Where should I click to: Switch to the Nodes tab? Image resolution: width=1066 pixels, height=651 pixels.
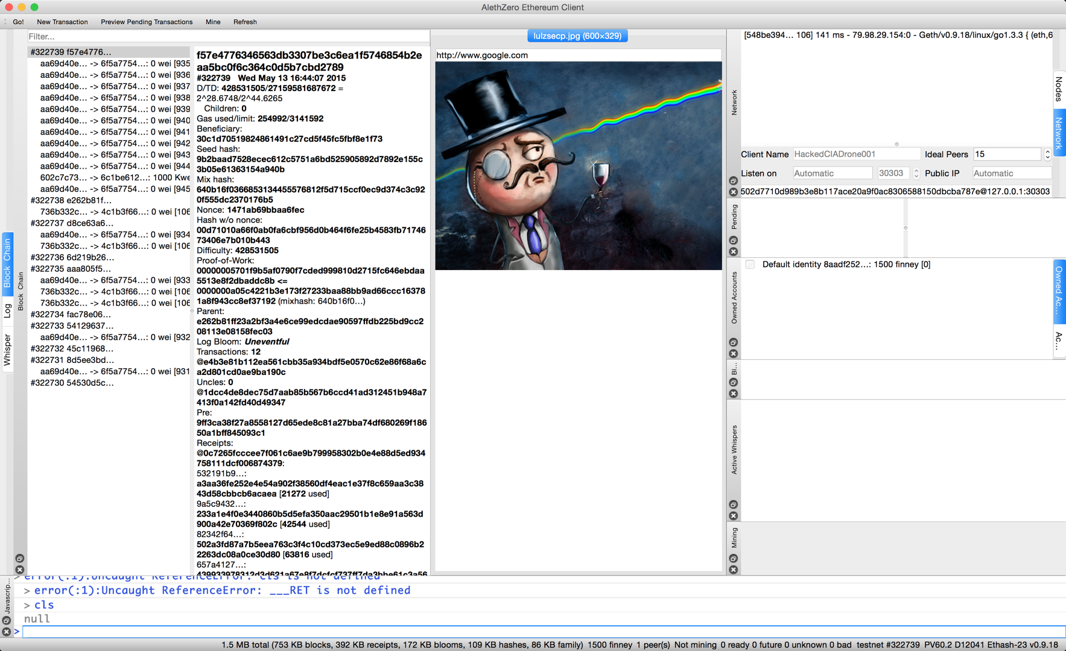tap(1059, 90)
